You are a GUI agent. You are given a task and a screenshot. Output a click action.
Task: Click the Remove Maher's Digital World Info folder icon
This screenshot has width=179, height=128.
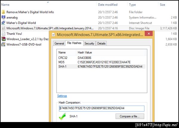coord(3,12)
